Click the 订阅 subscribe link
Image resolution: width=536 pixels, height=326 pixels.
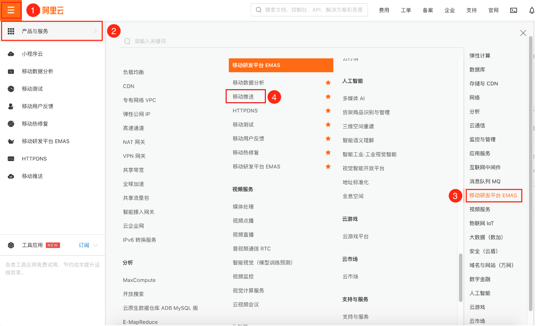(x=84, y=245)
